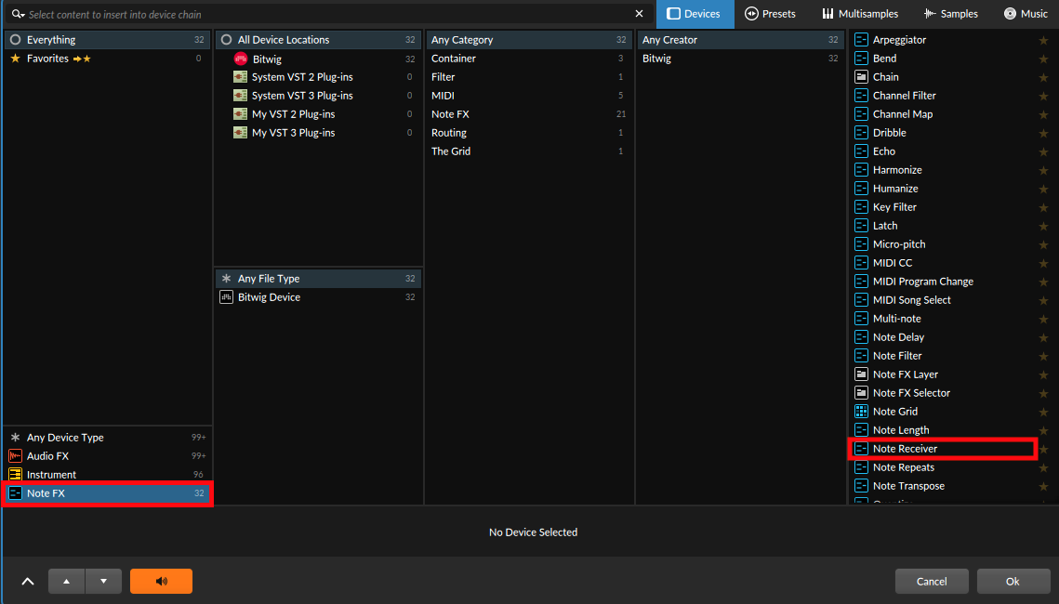This screenshot has width=1059, height=604.
Task: Switch to the Samples tab
Action: click(x=951, y=14)
